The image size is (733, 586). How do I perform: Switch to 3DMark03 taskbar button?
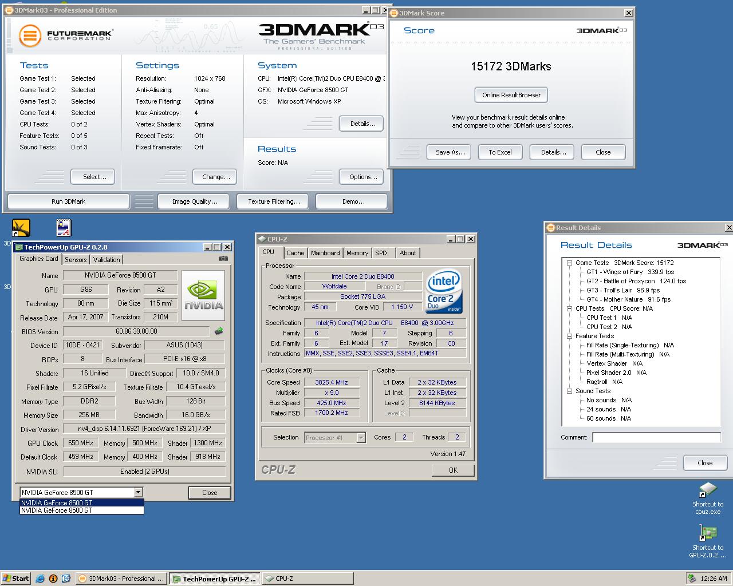coord(121,579)
